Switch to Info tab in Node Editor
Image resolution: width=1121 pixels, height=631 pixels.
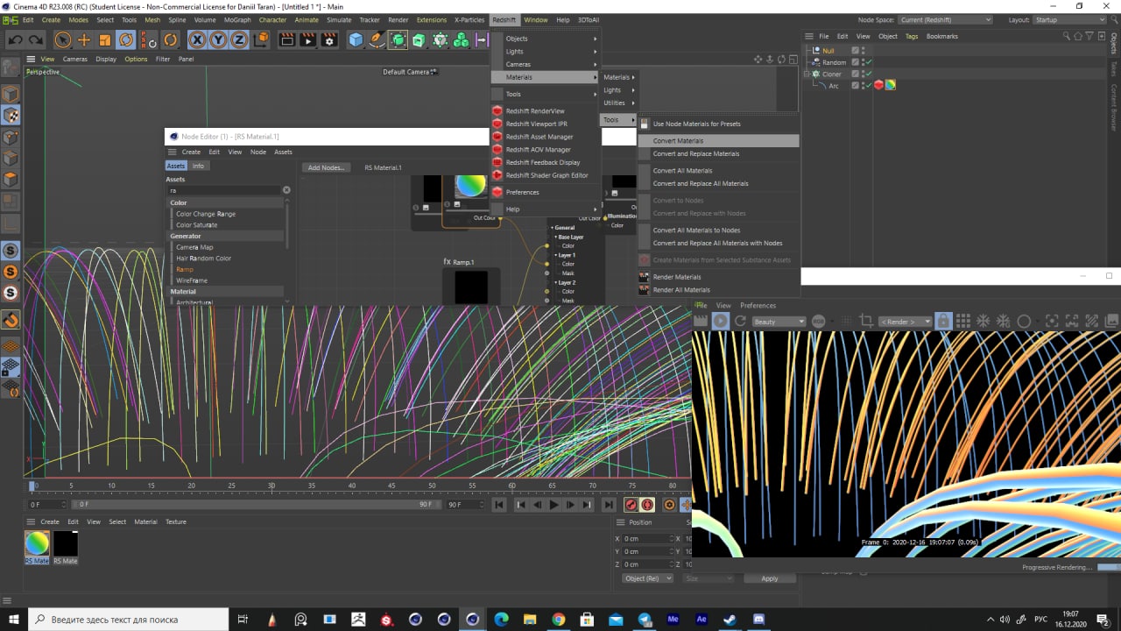click(198, 166)
